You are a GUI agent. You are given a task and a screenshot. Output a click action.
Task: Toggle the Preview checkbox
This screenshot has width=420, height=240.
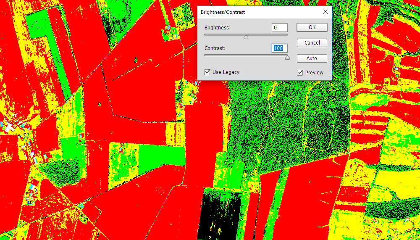[300, 73]
